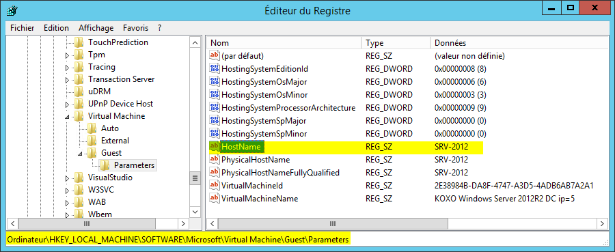This screenshot has height=252, width=615.
Task: Click the tree pane scroll right arrow
Action: pos(182,224)
